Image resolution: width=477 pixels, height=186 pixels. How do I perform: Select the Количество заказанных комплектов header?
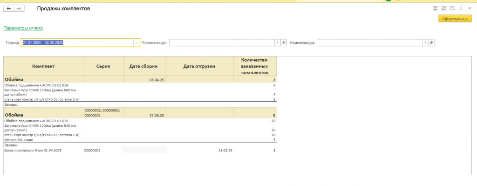[255, 66]
